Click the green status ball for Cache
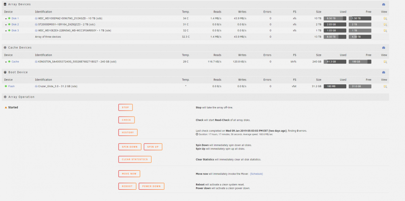Image resolution: width=405 pixels, height=201 pixels. (9, 62)
